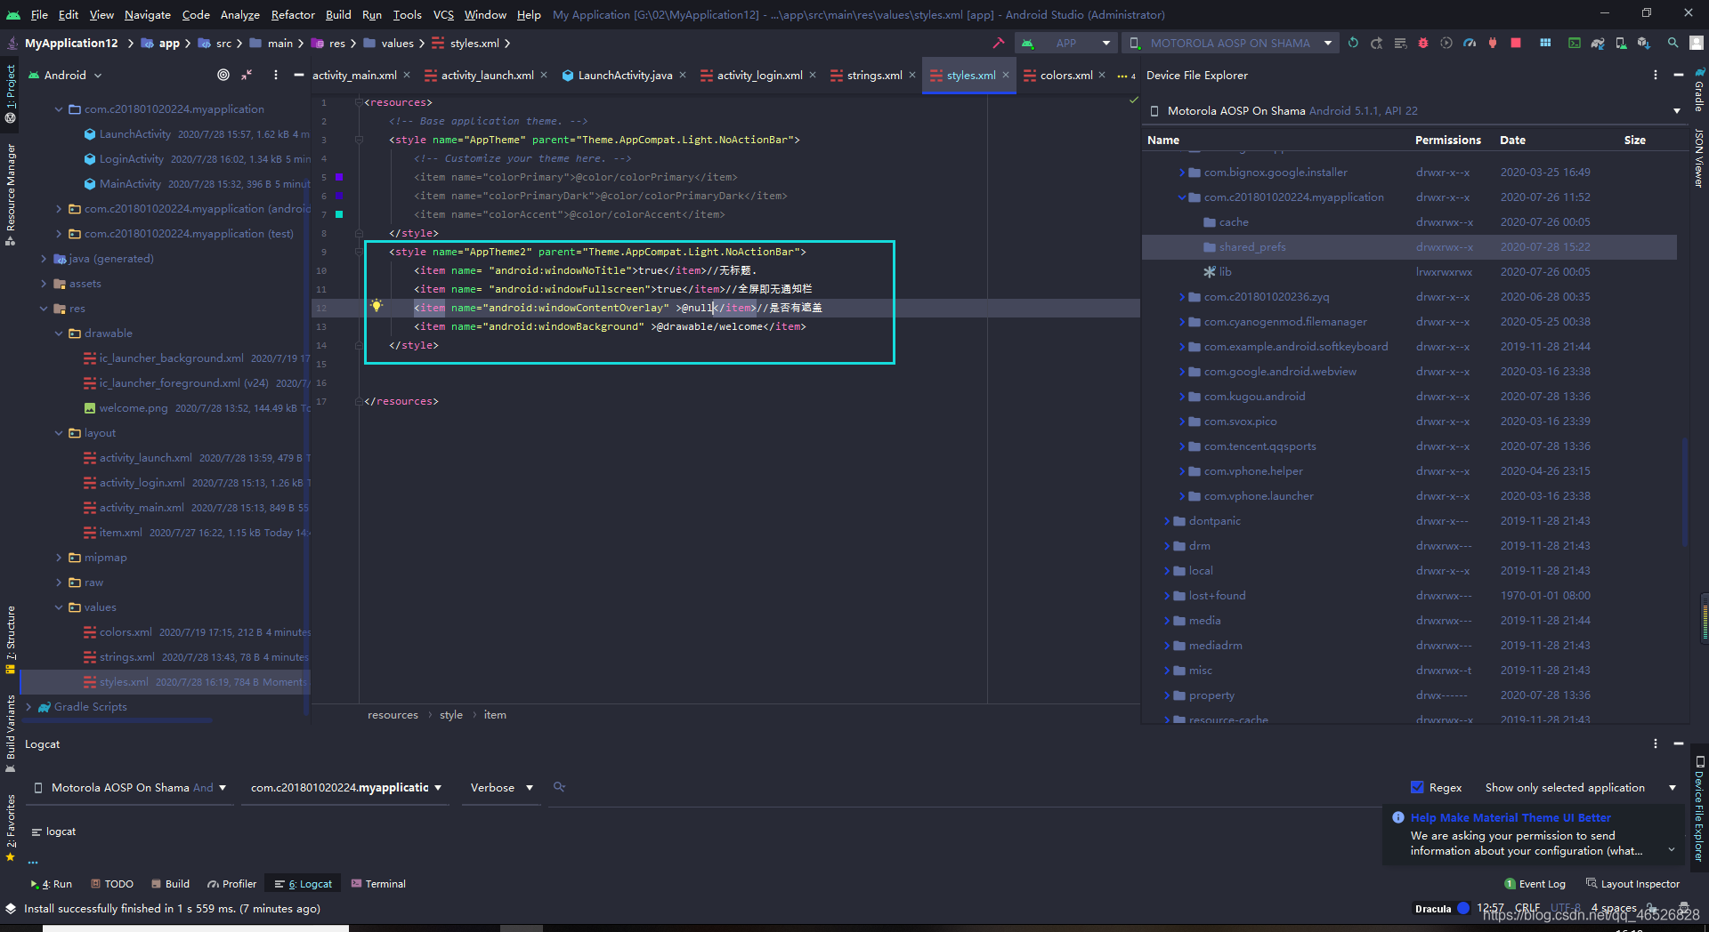Viewport: 1709px width, 932px height.
Task: Switch to LaunchActivity.java editor tab
Action: point(625,75)
